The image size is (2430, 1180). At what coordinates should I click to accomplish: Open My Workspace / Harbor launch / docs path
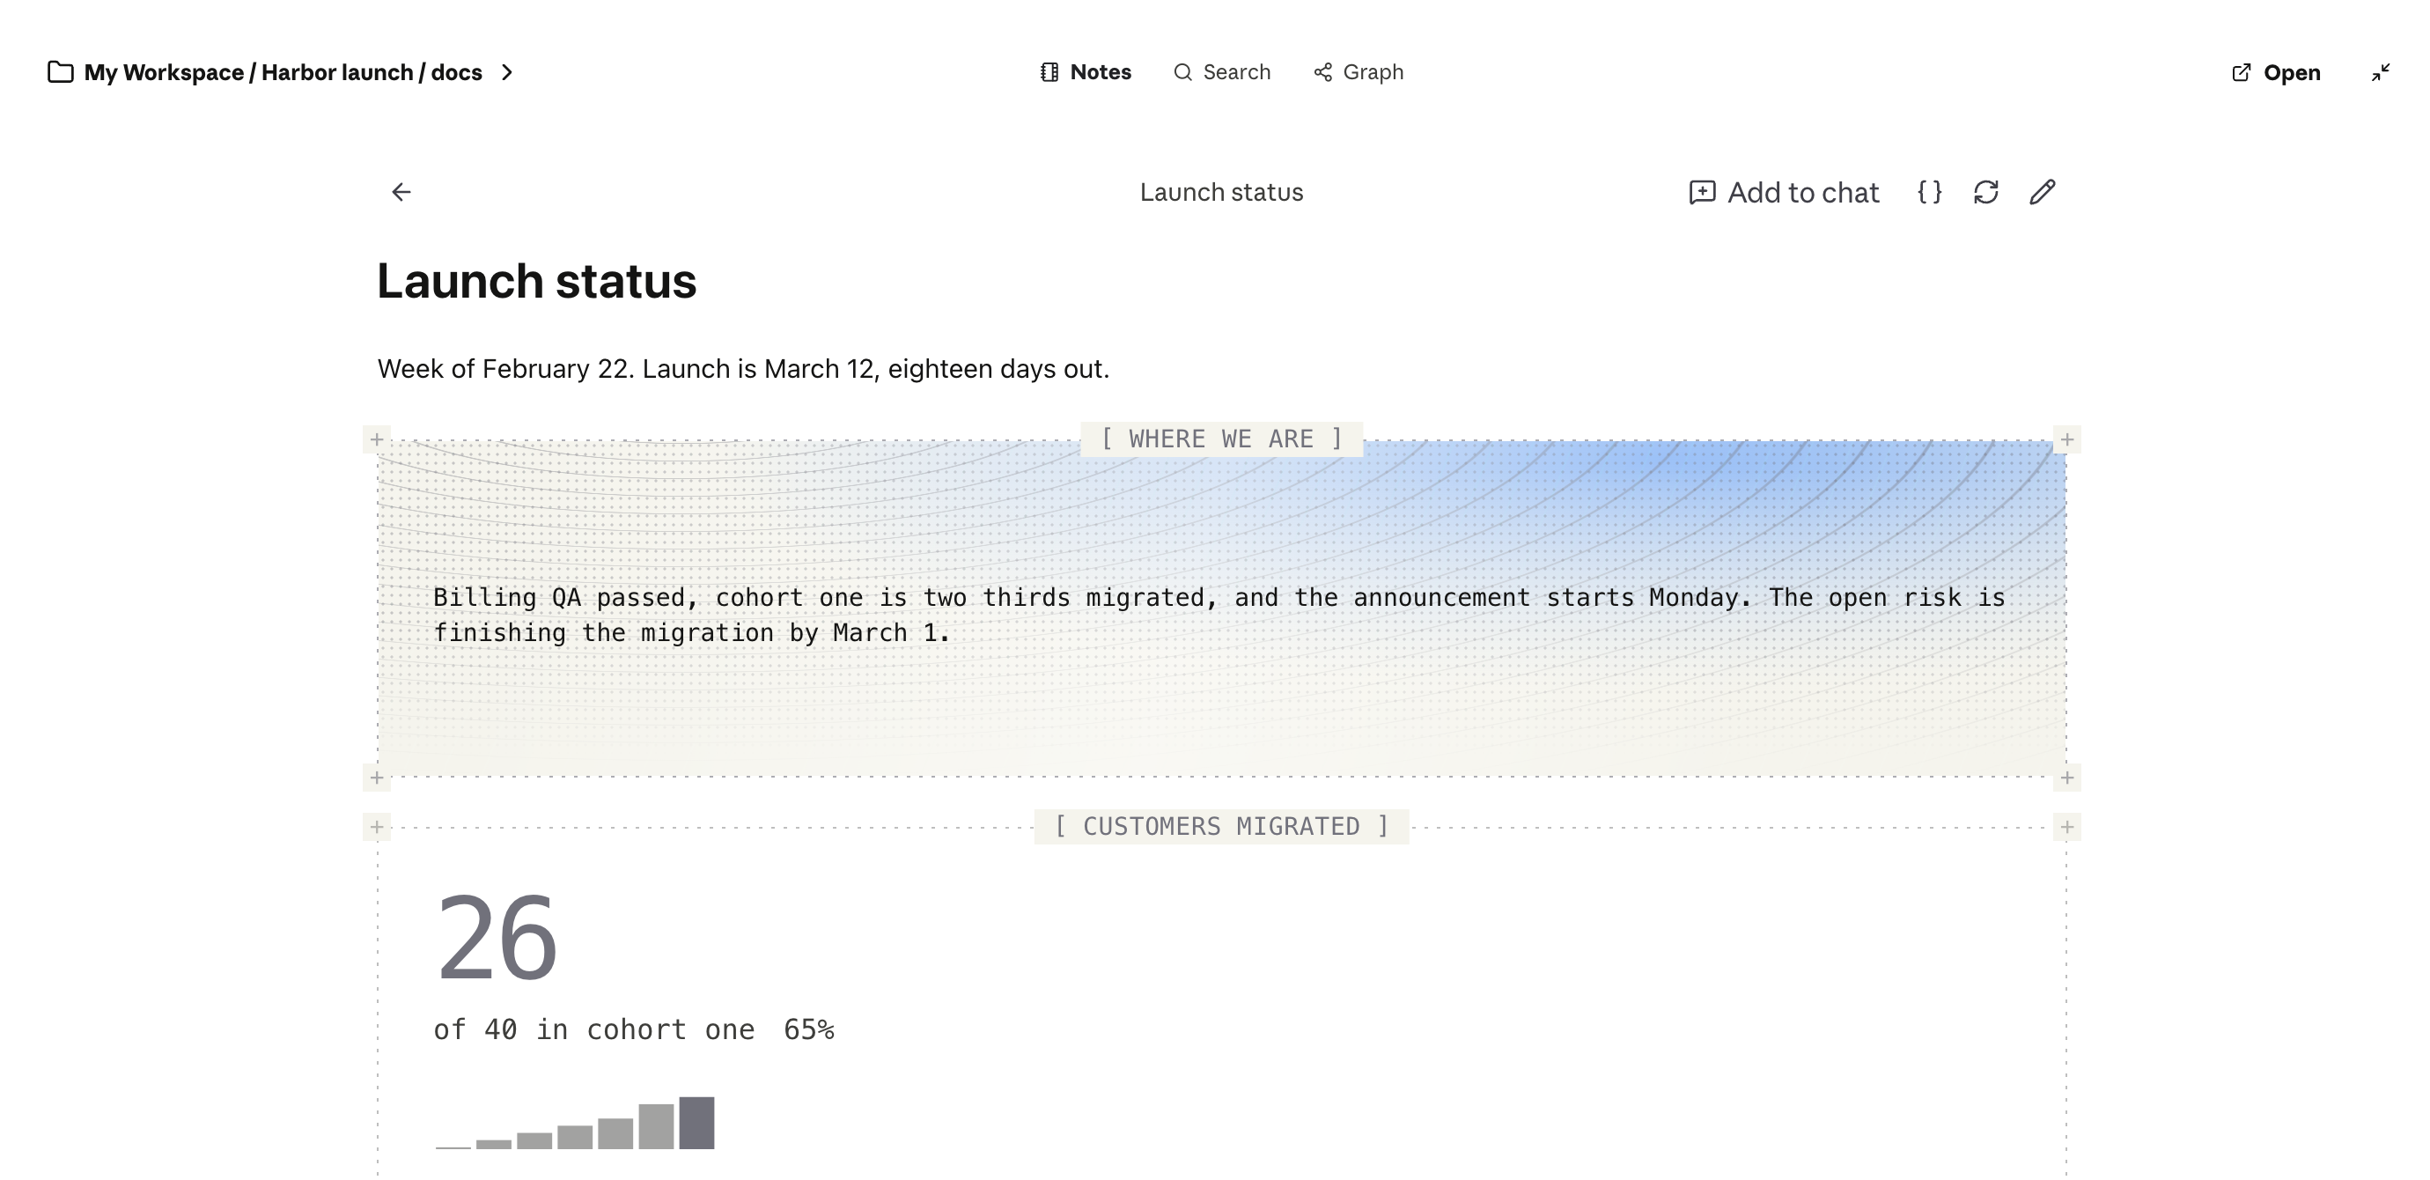[283, 72]
